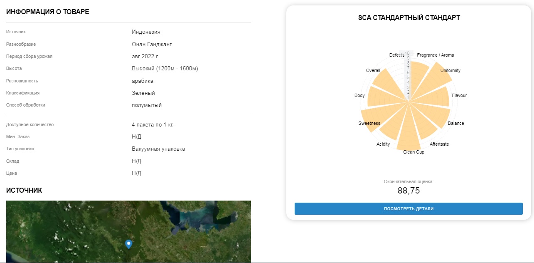Image resolution: width=534 pixels, height=263 pixels.
Task: Click the Acidity chart label
Action: pyautogui.click(x=383, y=144)
